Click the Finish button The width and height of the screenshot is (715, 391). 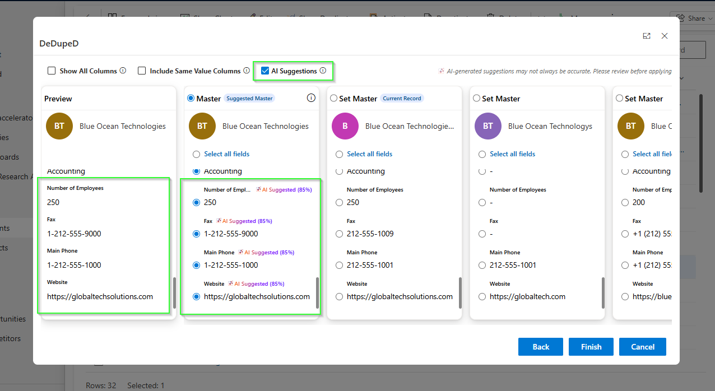pos(591,347)
